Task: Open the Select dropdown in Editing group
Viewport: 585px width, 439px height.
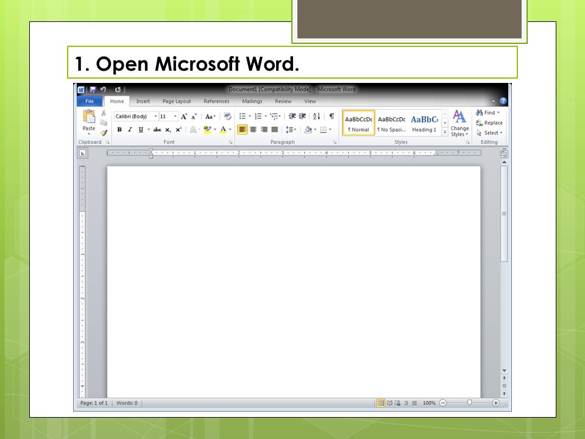Action: click(x=490, y=133)
